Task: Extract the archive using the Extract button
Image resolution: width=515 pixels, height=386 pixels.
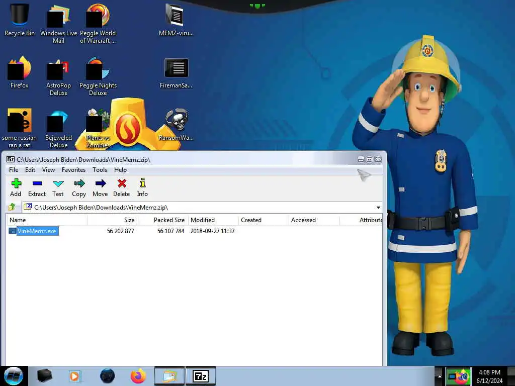Action: pyautogui.click(x=37, y=188)
